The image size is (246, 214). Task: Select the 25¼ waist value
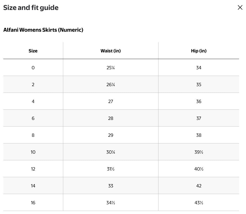click(111, 68)
